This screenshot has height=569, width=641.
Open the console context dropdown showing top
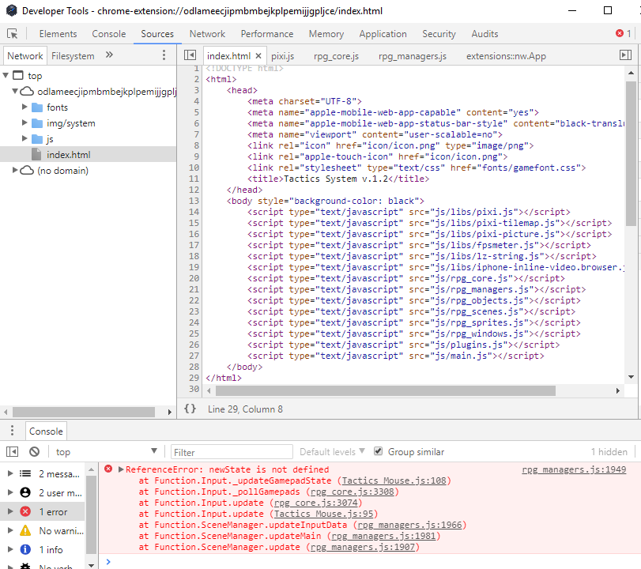[106, 452]
